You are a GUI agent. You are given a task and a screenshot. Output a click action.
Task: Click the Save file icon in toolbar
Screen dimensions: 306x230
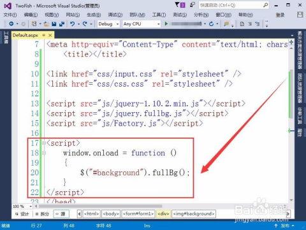pyautogui.click(x=54, y=24)
